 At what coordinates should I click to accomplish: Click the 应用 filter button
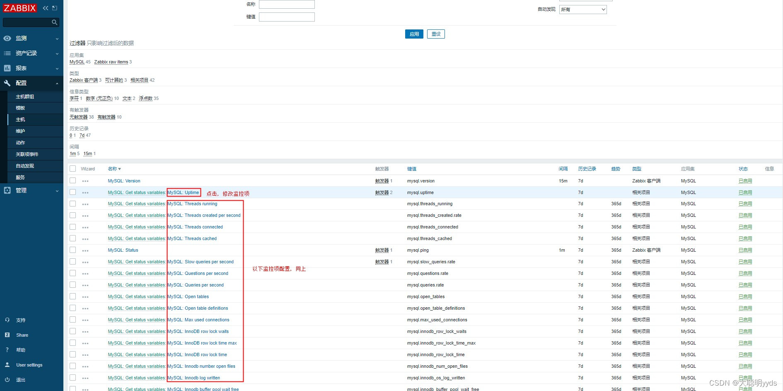click(414, 34)
